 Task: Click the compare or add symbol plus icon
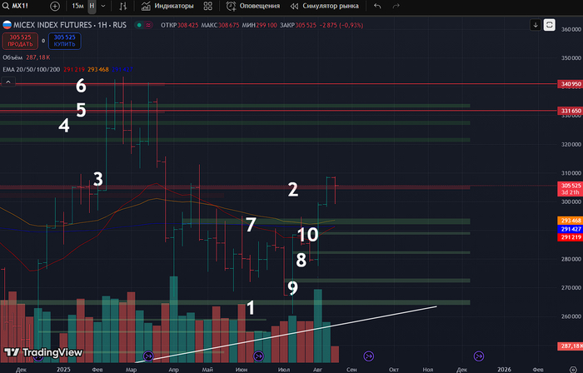(55, 6)
